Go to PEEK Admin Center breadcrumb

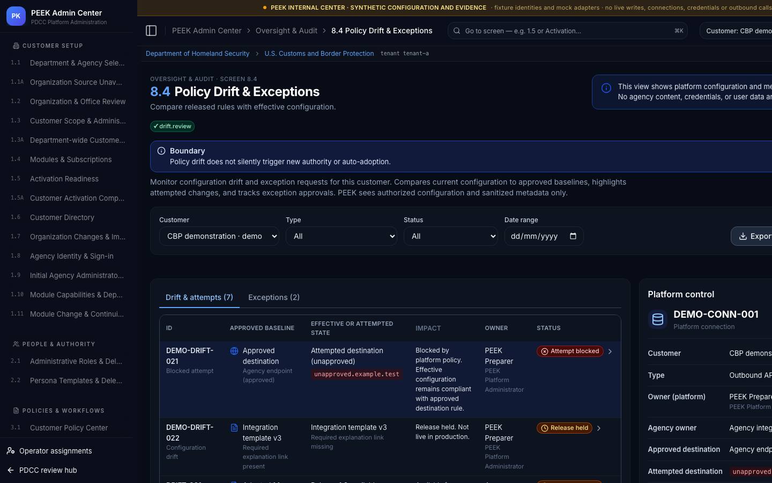coord(207,31)
